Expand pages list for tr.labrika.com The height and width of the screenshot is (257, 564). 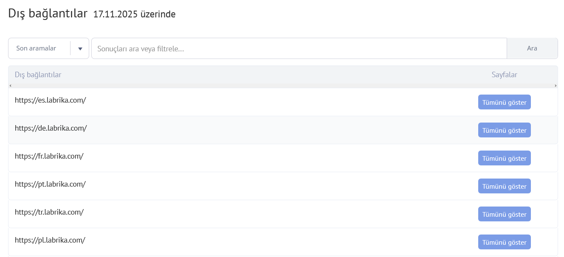(504, 214)
